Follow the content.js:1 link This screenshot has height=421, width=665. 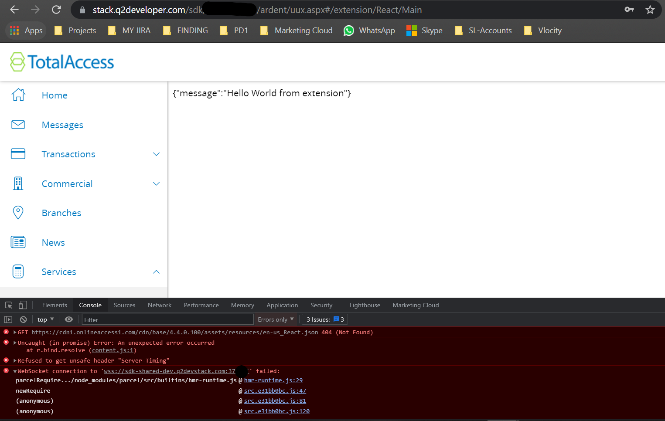113,350
